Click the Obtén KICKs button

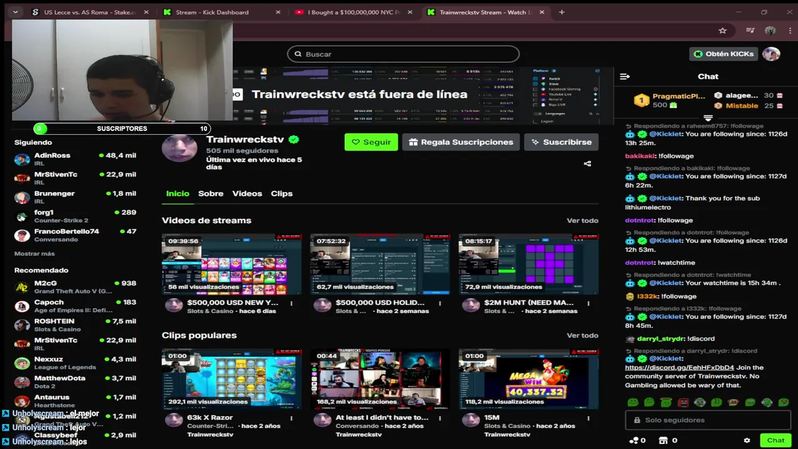[x=723, y=54]
